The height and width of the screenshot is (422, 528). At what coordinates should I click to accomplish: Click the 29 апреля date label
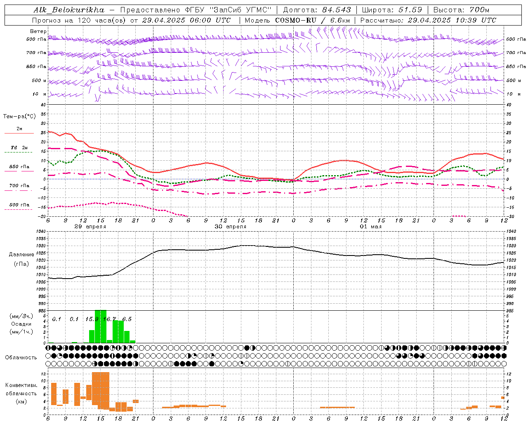pos(90,227)
